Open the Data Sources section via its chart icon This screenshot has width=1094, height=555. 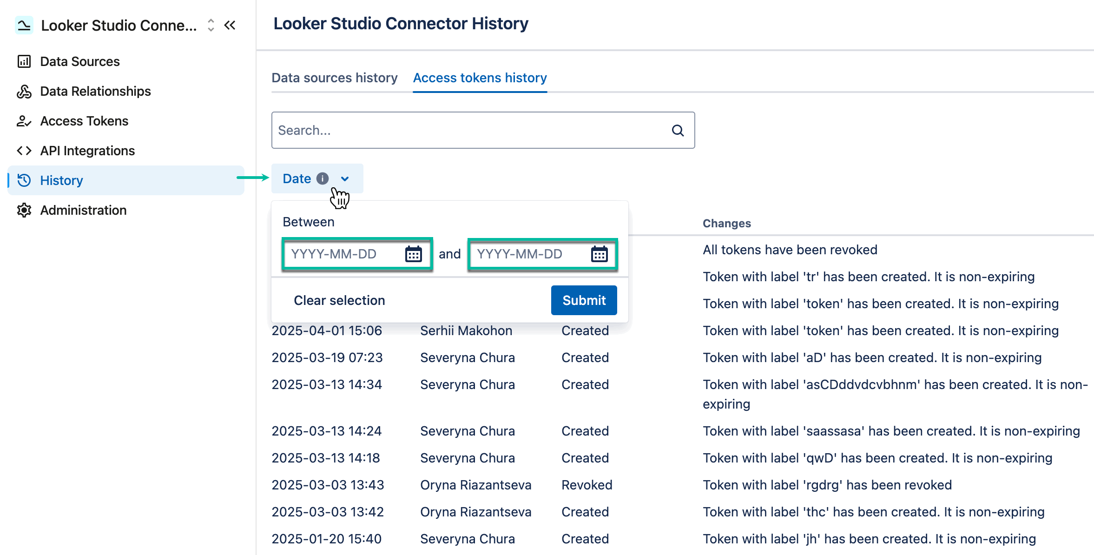pos(24,61)
